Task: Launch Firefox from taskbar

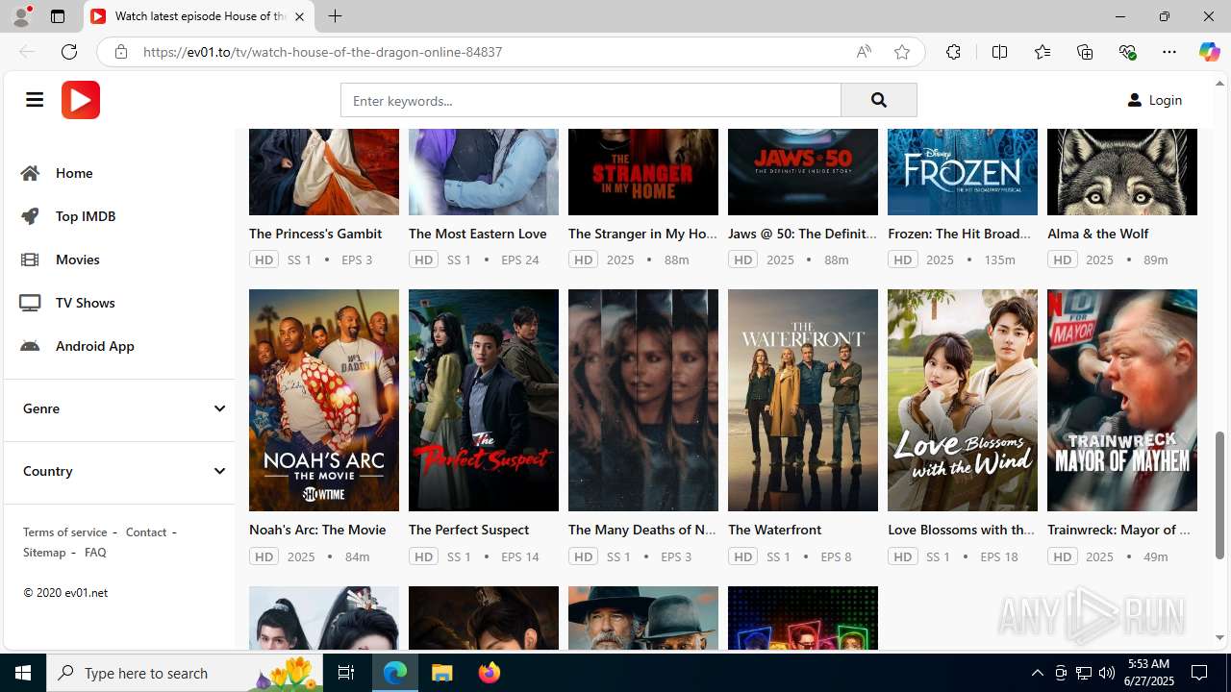Action: pos(490,673)
